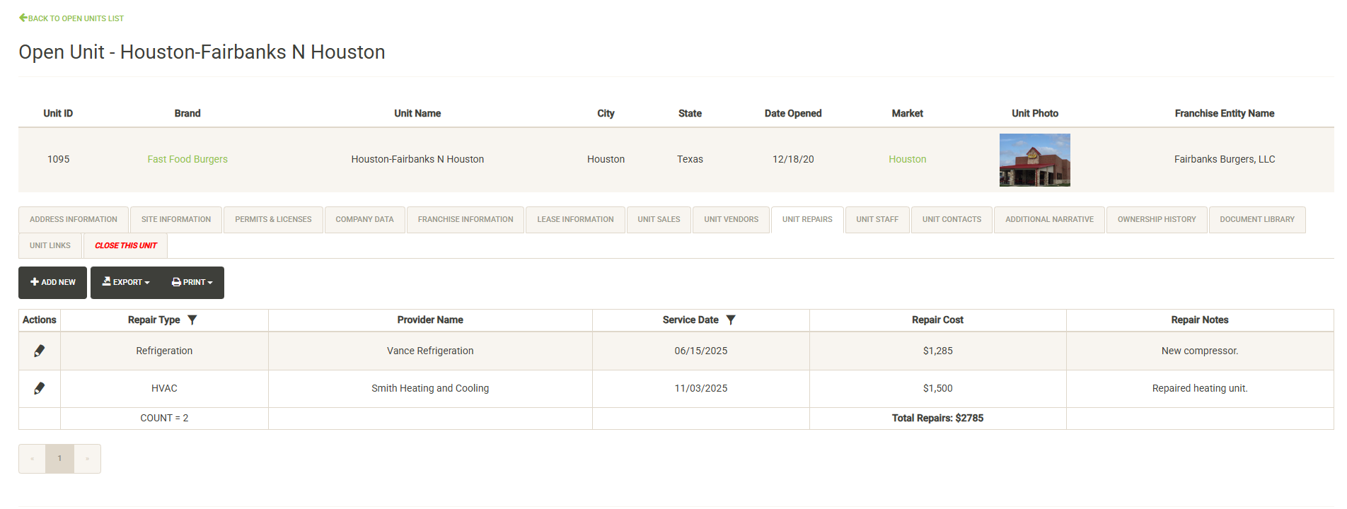1347x509 pixels.
Task: Filter the Repair Type column
Action: tap(192, 320)
